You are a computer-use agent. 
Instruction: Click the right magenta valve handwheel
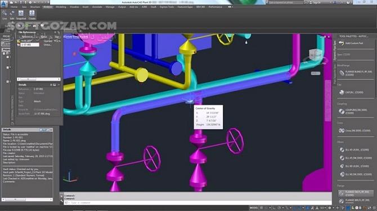click(x=235, y=141)
